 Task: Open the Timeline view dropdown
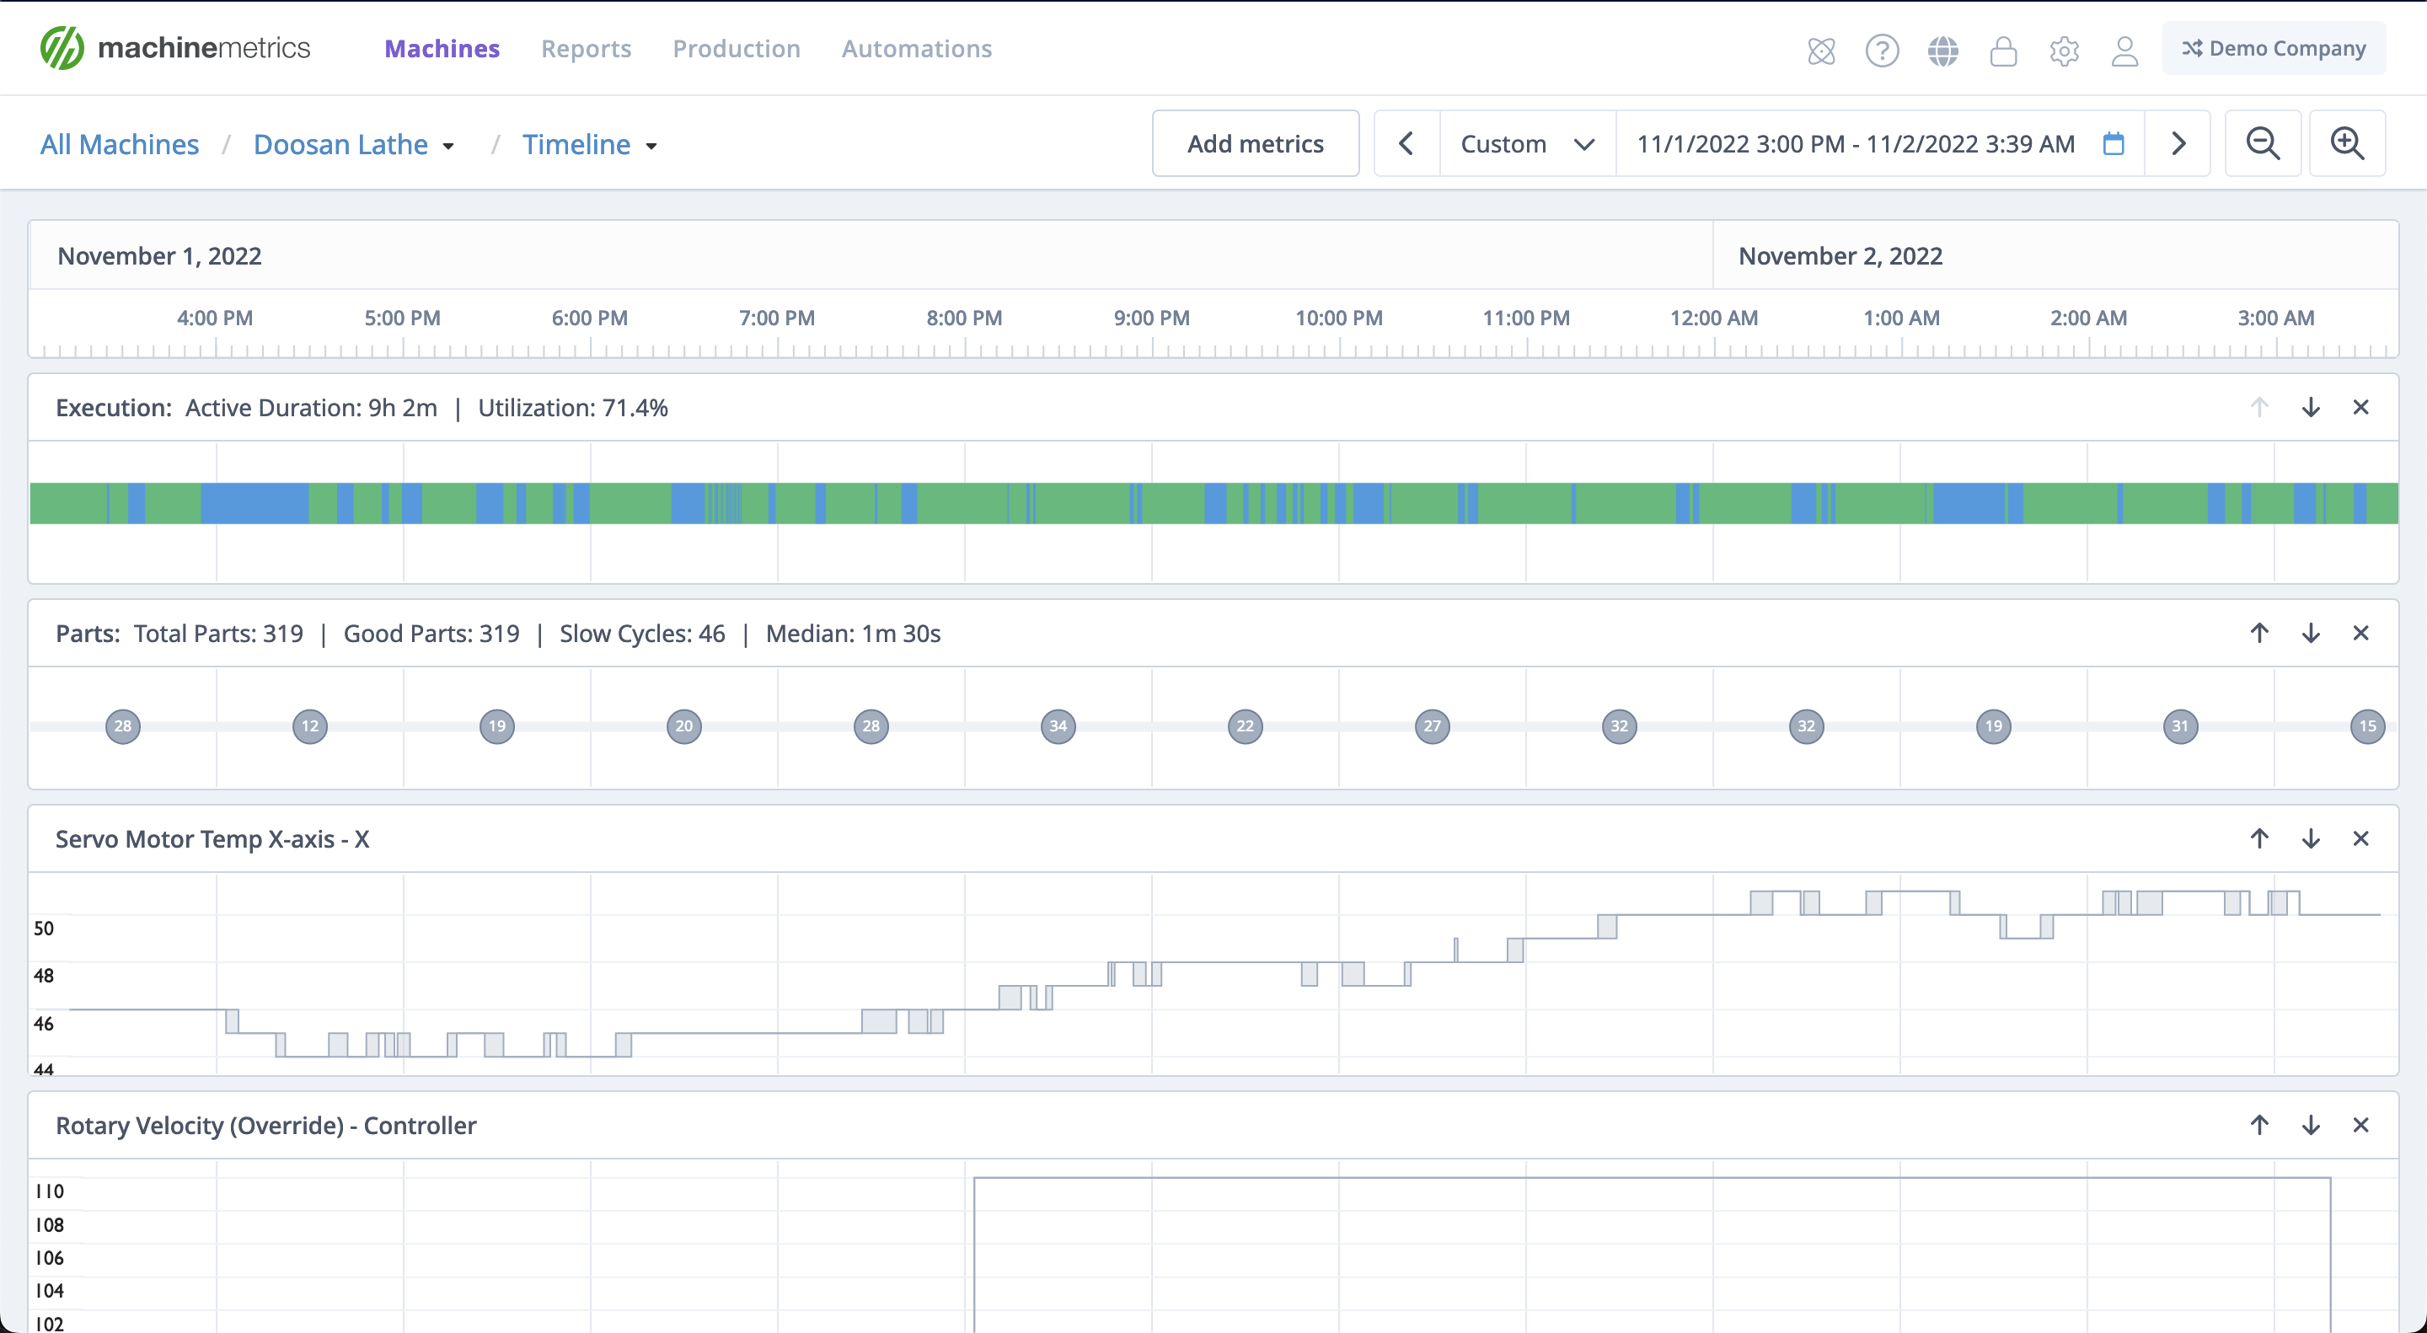pyautogui.click(x=589, y=144)
